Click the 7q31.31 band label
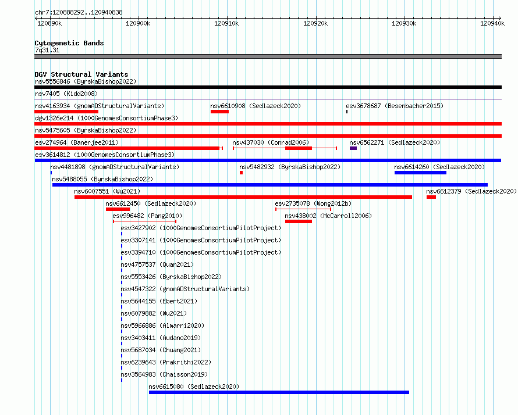 click(x=47, y=50)
